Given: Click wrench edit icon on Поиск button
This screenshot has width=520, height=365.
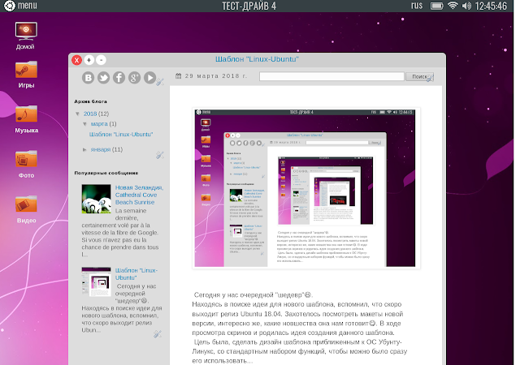Looking at the screenshot, I should 430,79.
